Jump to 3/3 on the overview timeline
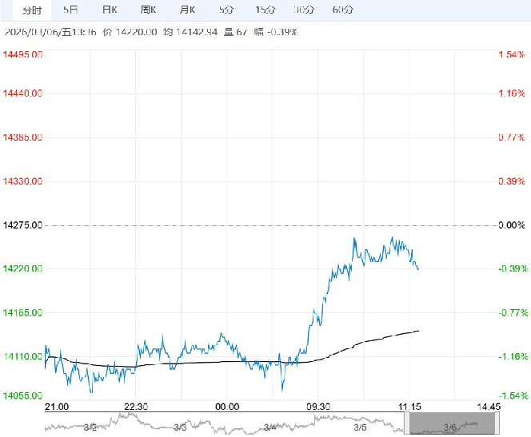Image resolution: width=531 pixels, height=437 pixels. [181, 427]
